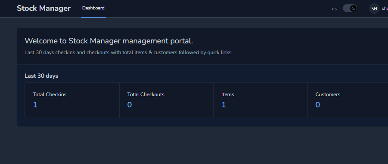Open the US language selector

click(334, 9)
